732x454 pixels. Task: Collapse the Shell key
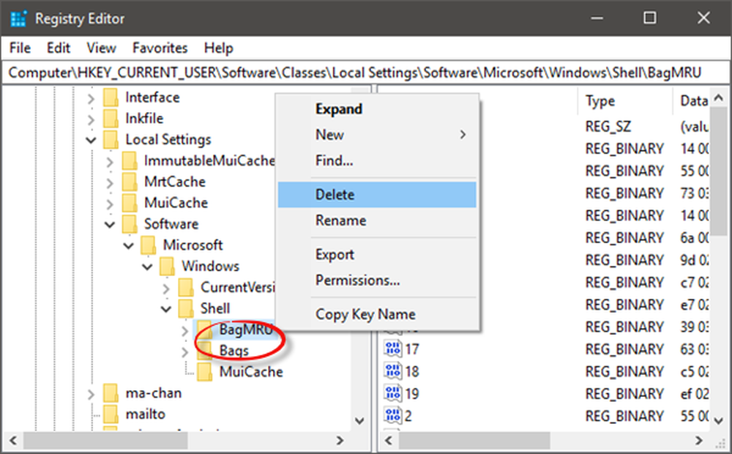click(x=166, y=309)
